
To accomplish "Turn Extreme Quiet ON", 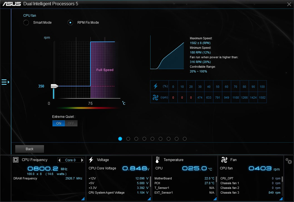I will (59, 123).
